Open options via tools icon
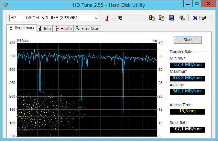218x141 pixels. (x=182, y=18)
